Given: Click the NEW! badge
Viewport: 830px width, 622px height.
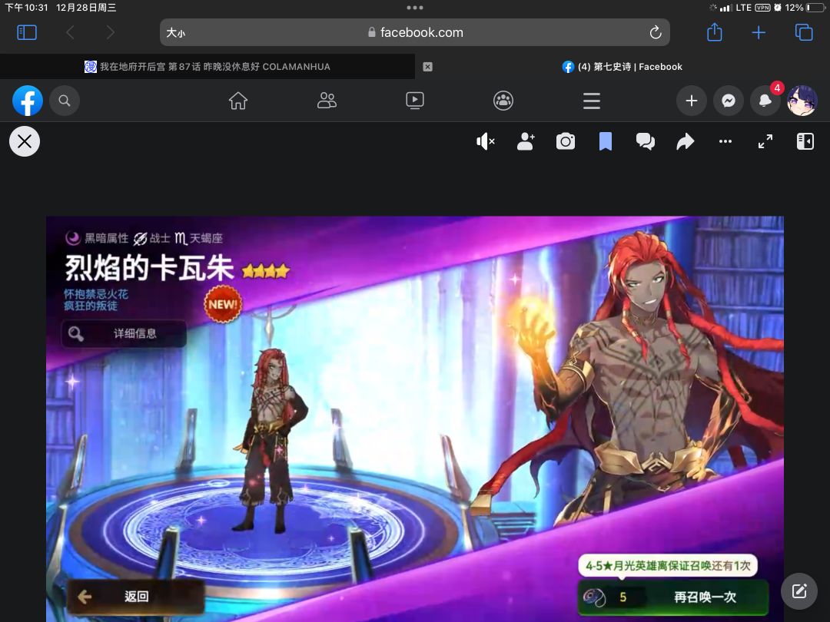Looking at the screenshot, I should (223, 304).
